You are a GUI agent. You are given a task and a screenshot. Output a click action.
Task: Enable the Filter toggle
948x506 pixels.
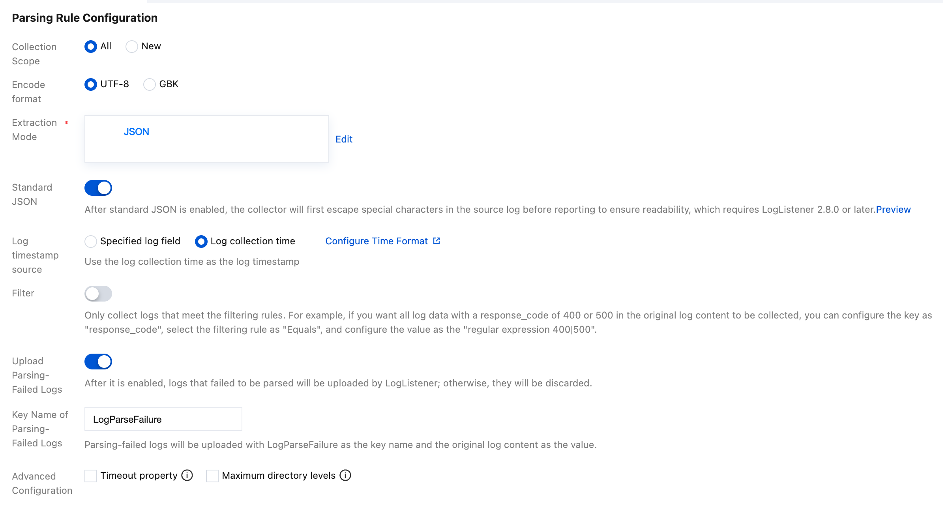pyautogui.click(x=98, y=294)
